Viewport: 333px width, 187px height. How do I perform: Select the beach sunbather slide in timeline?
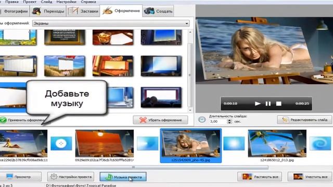pos(23,143)
